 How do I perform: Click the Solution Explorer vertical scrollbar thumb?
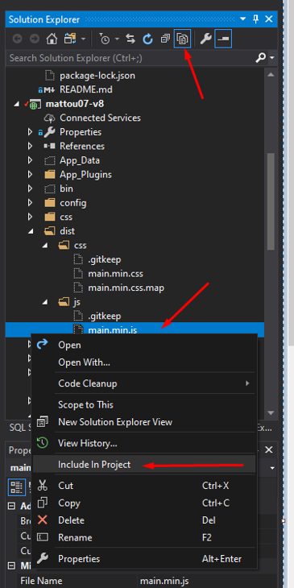point(271,201)
